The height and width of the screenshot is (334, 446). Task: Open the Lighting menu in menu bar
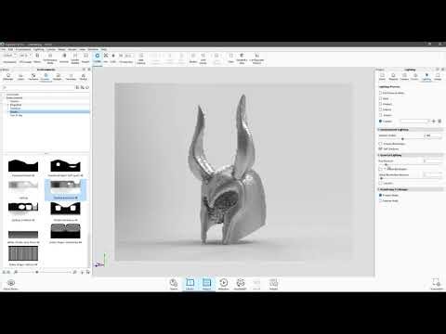coord(39,49)
